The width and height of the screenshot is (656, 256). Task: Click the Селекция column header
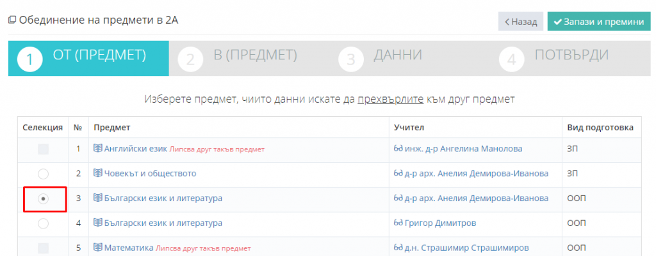click(x=43, y=127)
